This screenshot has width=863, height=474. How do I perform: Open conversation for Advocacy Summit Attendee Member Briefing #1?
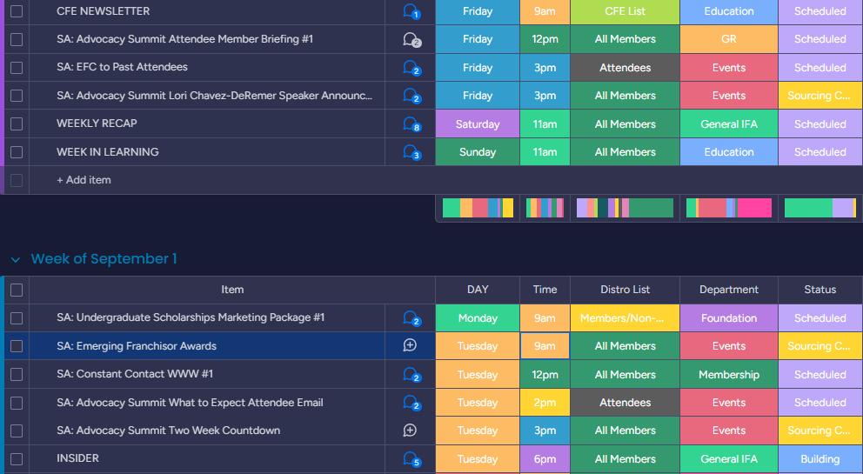pos(411,39)
